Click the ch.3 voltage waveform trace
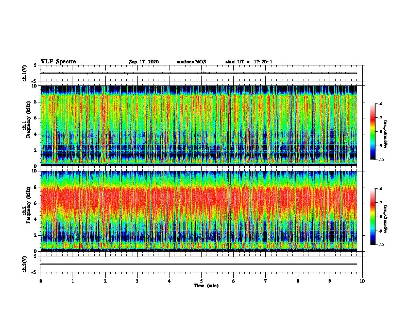This screenshot has height=315, width=408. pos(199,264)
